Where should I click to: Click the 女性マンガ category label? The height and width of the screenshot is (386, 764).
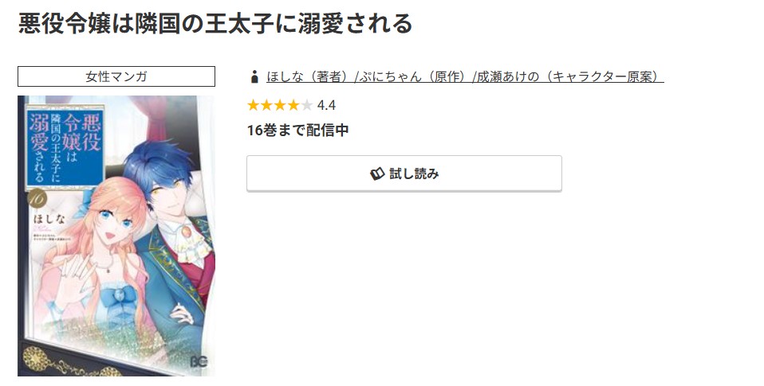click(x=116, y=76)
